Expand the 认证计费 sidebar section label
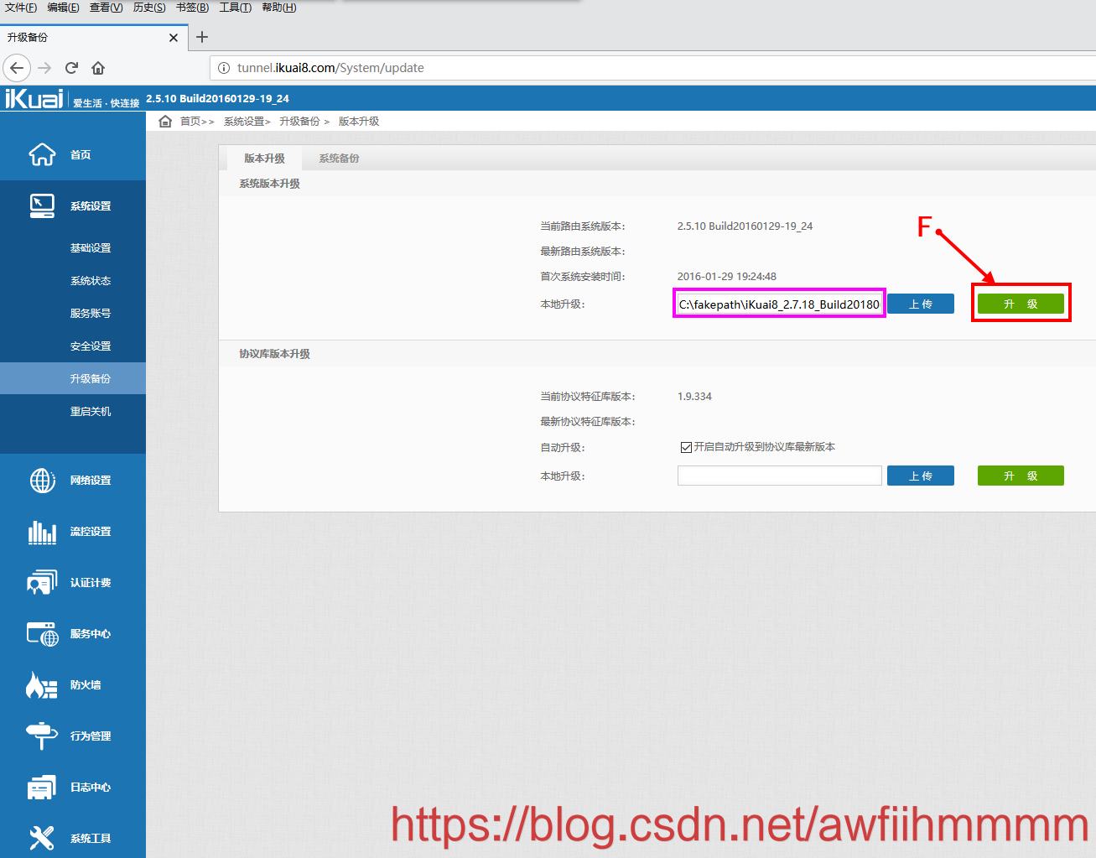 (x=91, y=583)
